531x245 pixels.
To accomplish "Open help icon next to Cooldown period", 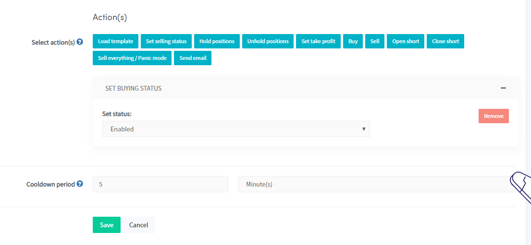I will tap(80, 184).
